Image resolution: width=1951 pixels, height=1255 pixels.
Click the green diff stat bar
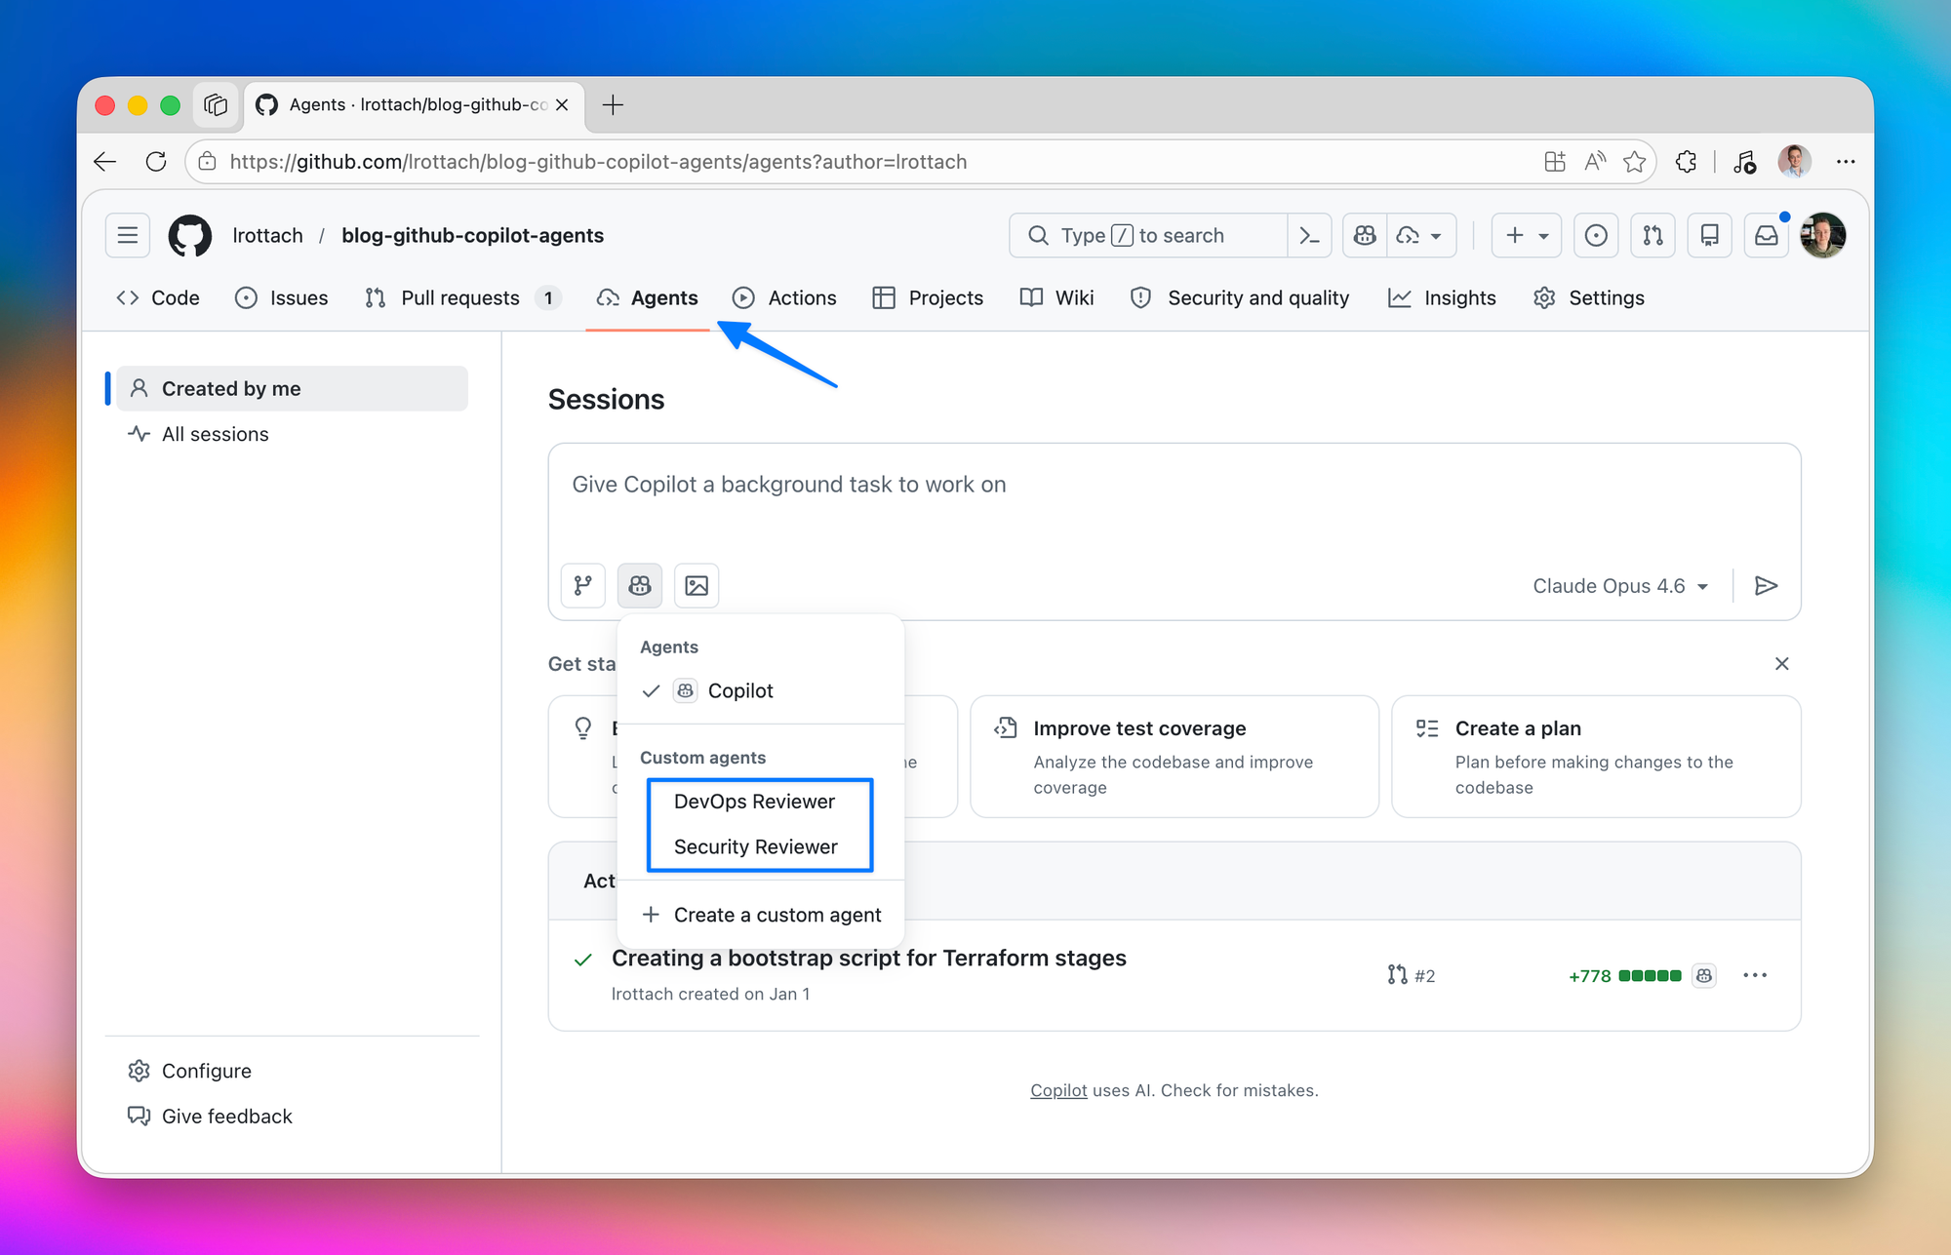1650,975
